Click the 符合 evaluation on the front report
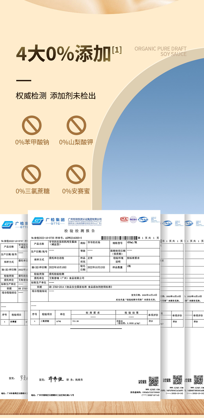 click(x=151, y=321)
